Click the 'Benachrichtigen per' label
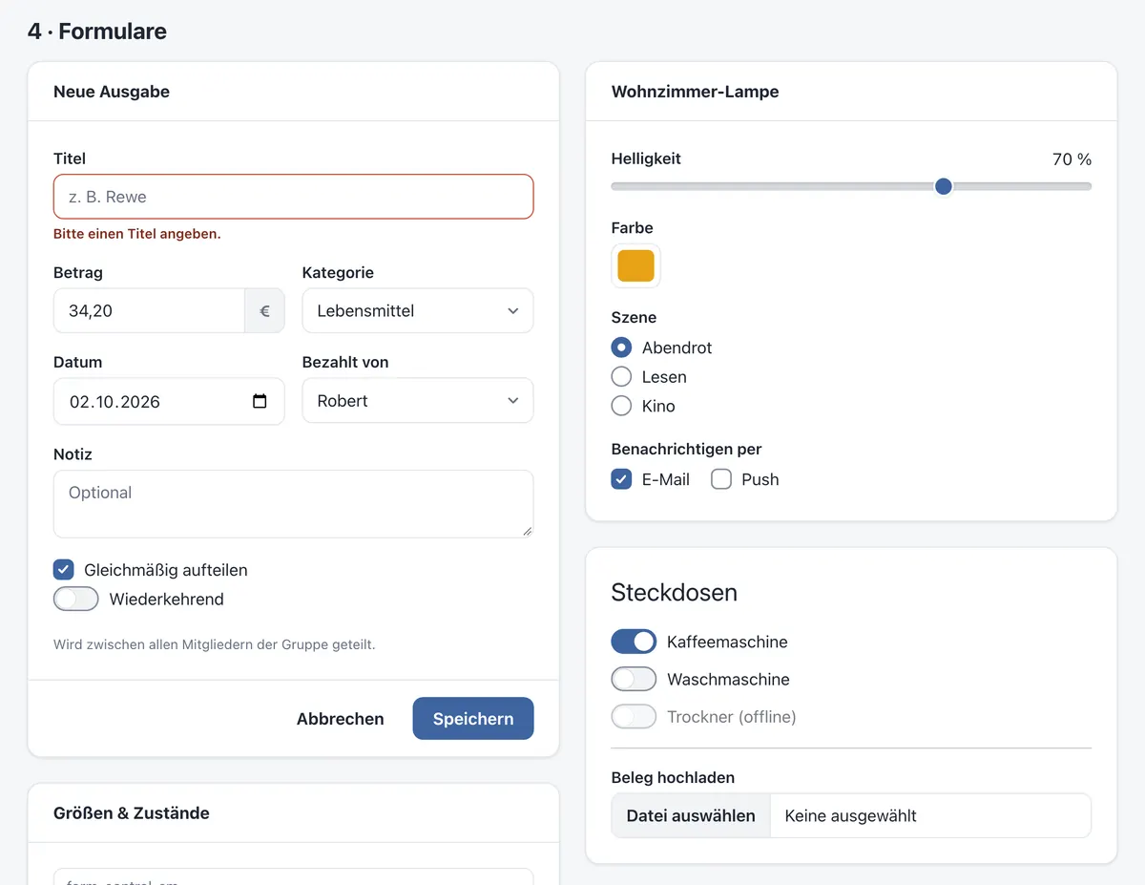 (686, 449)
